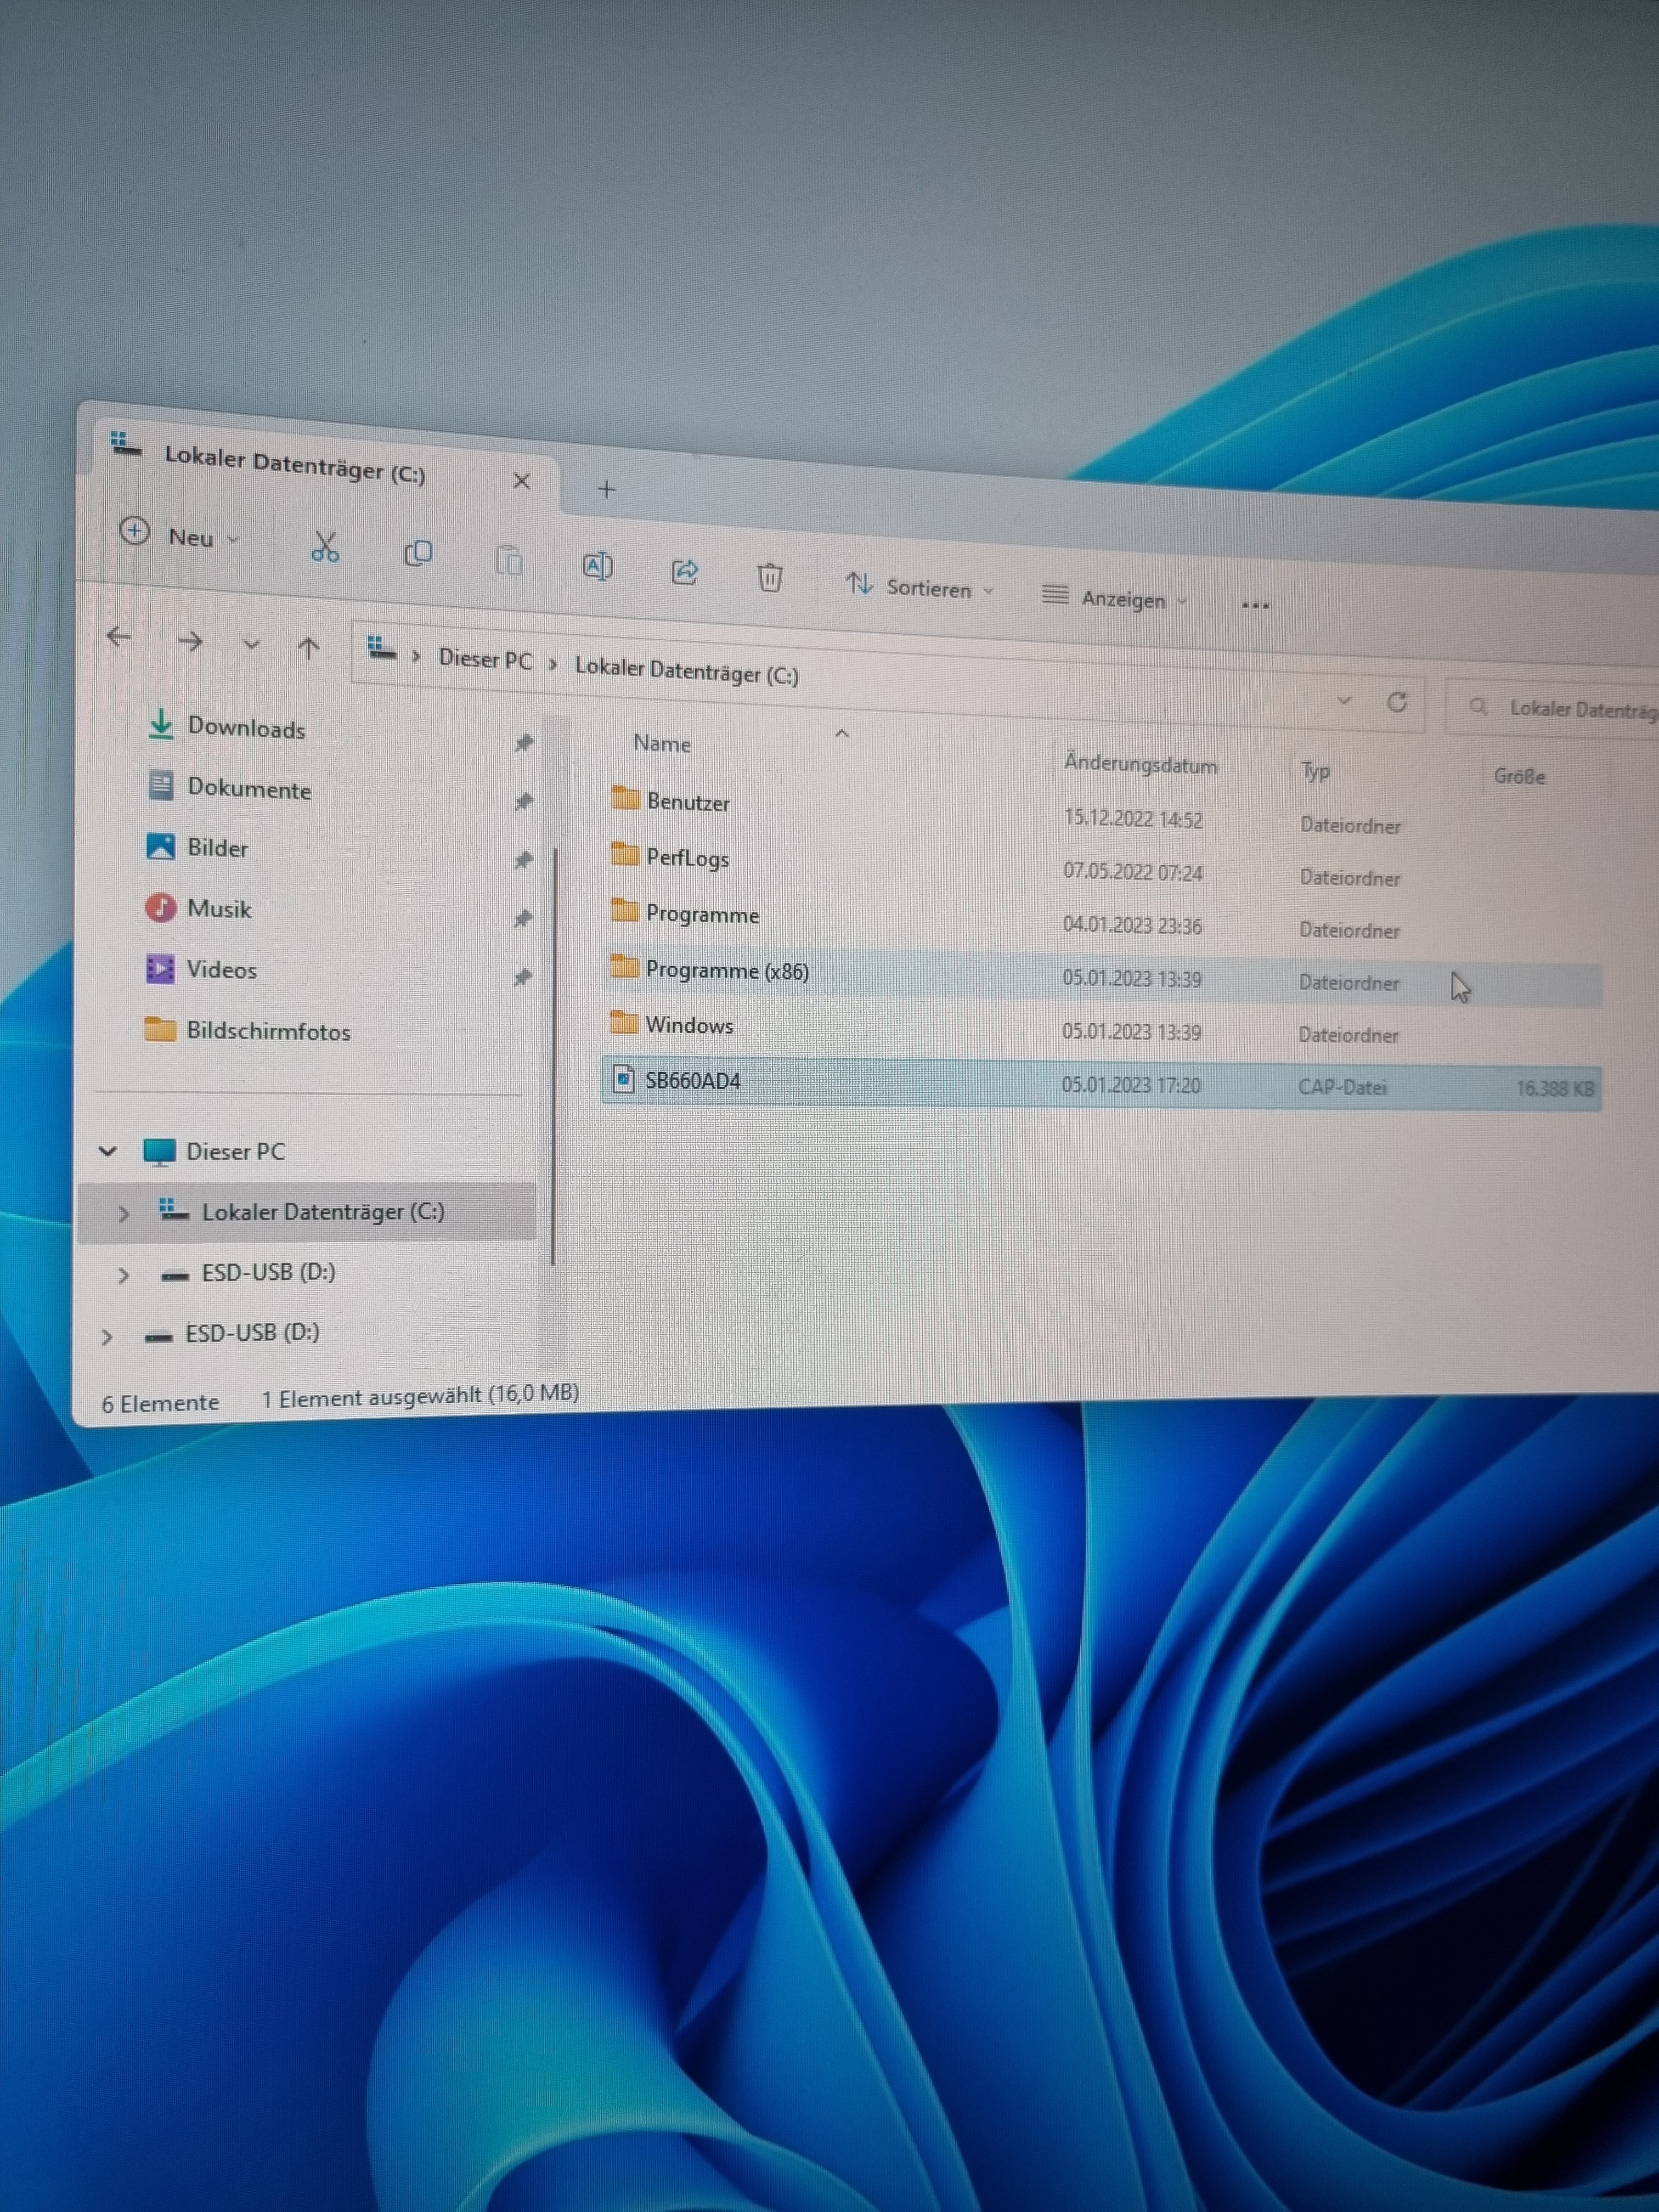Click the Share icon in toolbar
This screenshot has height=2212, width=1659.
(685, 572)
